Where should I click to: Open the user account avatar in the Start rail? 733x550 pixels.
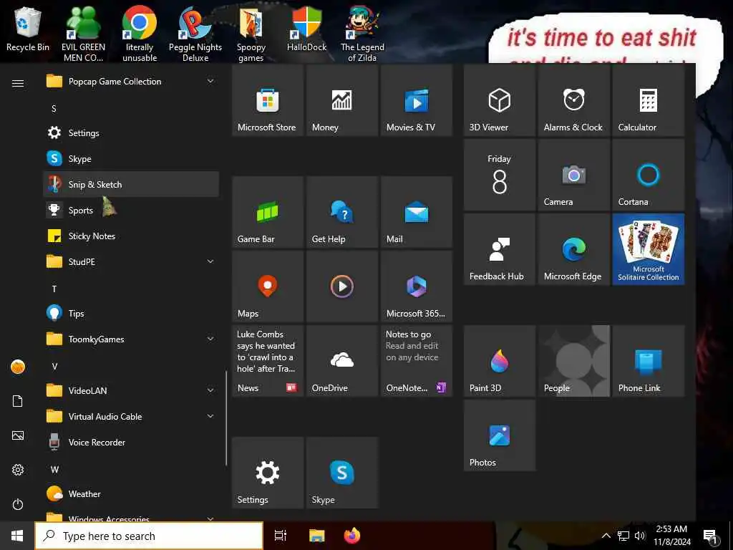click(x=18, y=367)
